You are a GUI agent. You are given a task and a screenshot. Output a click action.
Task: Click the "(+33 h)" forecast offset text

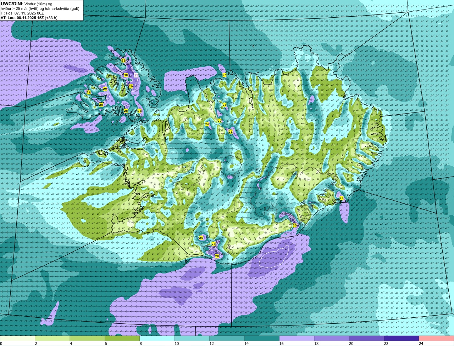click(x=51, y=18)
